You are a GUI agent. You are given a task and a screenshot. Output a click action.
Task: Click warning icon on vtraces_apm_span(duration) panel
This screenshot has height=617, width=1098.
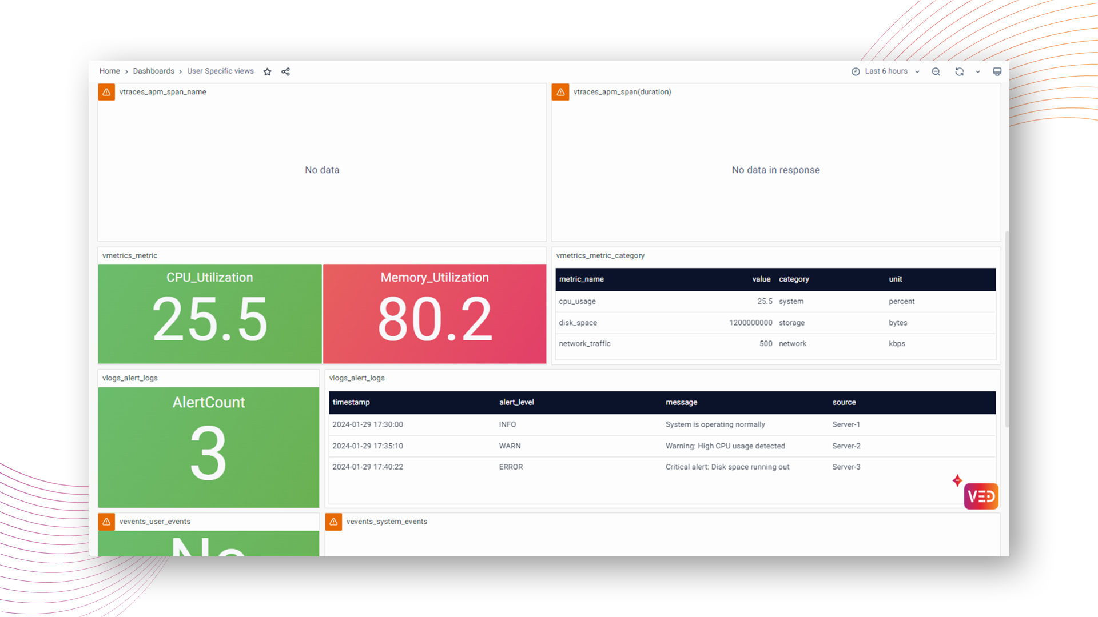[560, 92]
